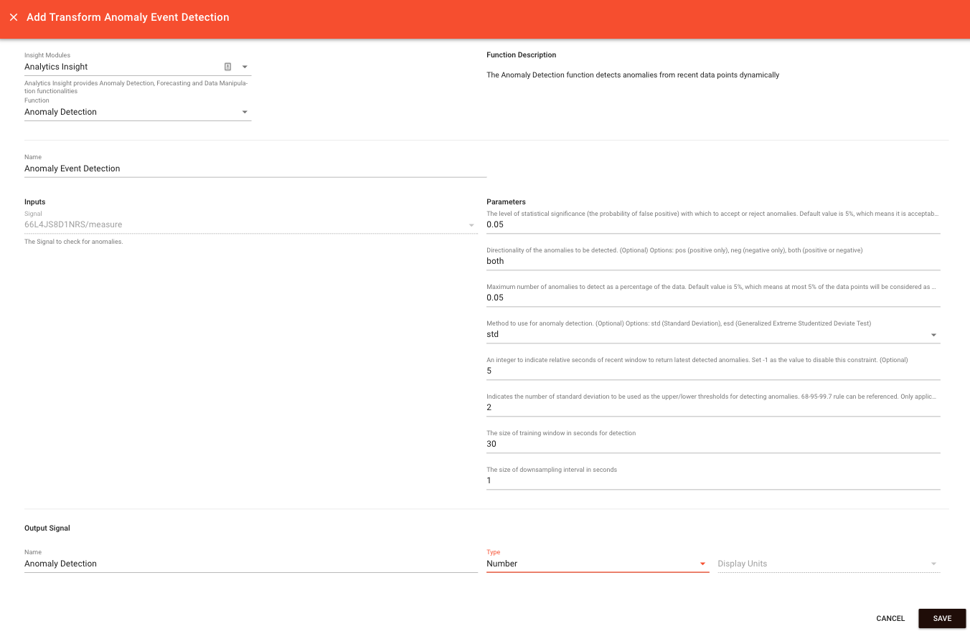Image resolution: width=970 pixels, height=631 pixels.
Task: Open the Display Units dropdown
Action: tap(933, 564)
